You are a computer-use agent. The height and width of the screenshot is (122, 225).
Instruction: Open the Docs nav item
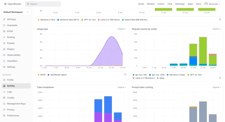[198, 4]
